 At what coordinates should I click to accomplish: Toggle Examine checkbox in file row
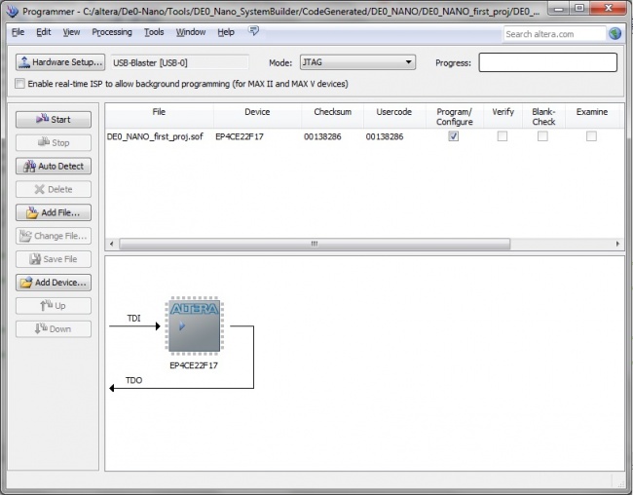(x=591, y=136)
